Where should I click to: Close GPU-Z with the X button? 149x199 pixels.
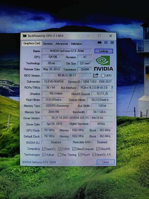pos(110,36)
